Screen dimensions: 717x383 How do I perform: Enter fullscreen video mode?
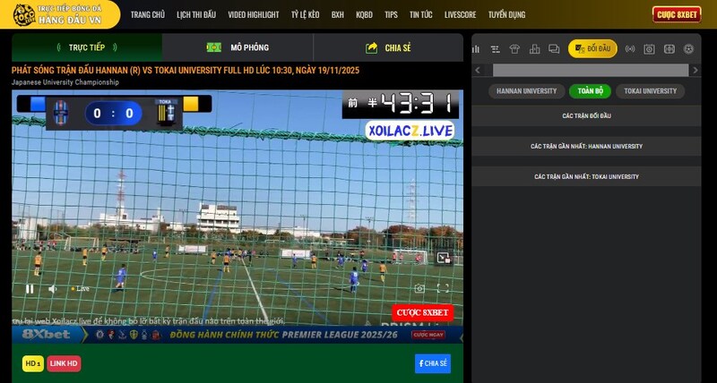click(443, 288)
